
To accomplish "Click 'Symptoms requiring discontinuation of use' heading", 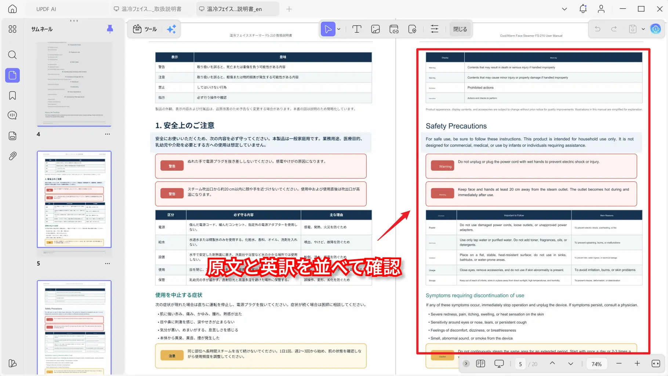I will [x=475, y=296].
